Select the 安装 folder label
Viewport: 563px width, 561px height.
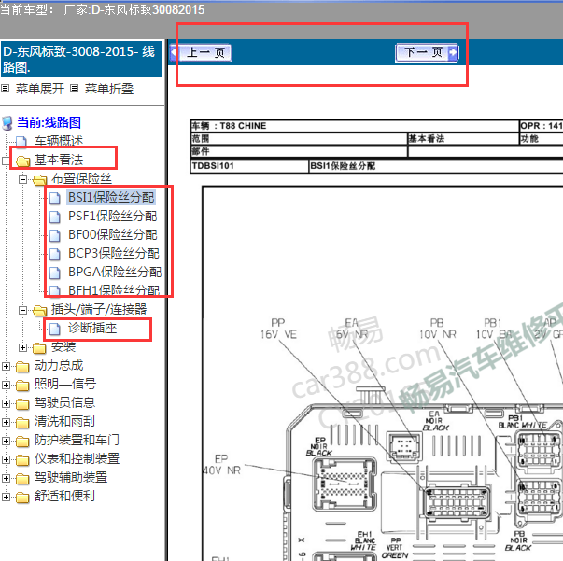click(x=63, y=346)
